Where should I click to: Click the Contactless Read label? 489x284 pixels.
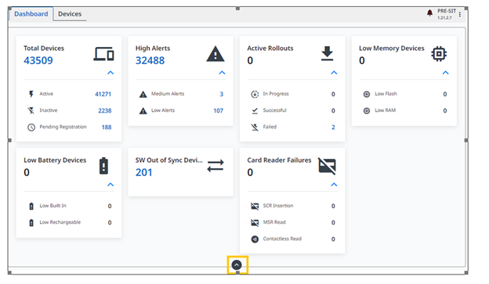(282, 239)
